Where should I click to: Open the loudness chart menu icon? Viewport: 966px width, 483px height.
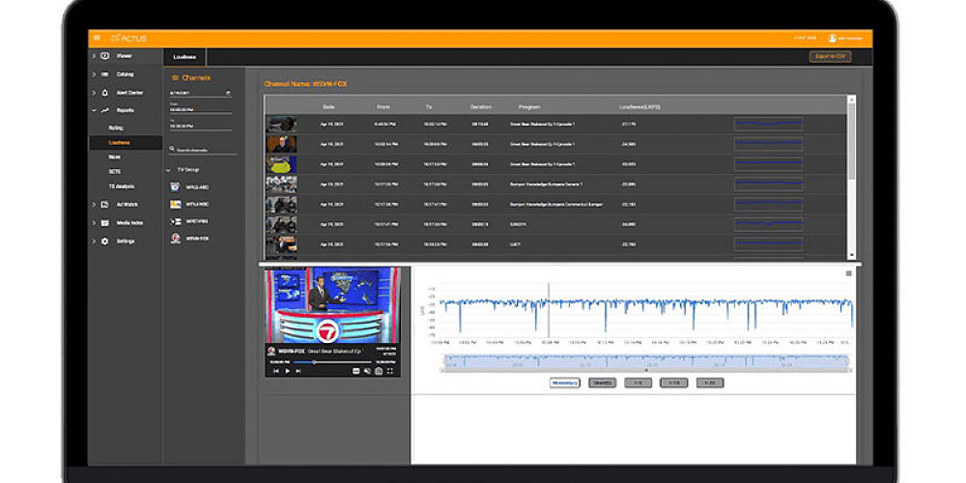[x=848, y=273]
